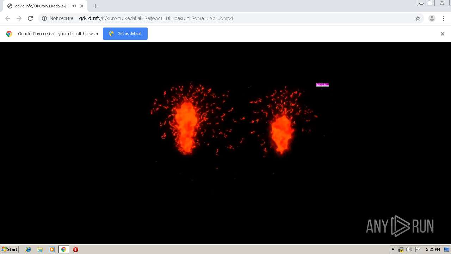Close the gdvid.info tab
451x254 pixels.
click(82, 6)
